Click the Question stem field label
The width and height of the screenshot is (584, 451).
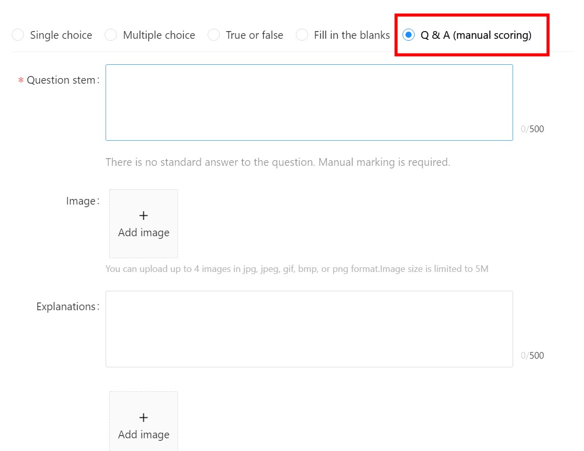pos(61,80)
